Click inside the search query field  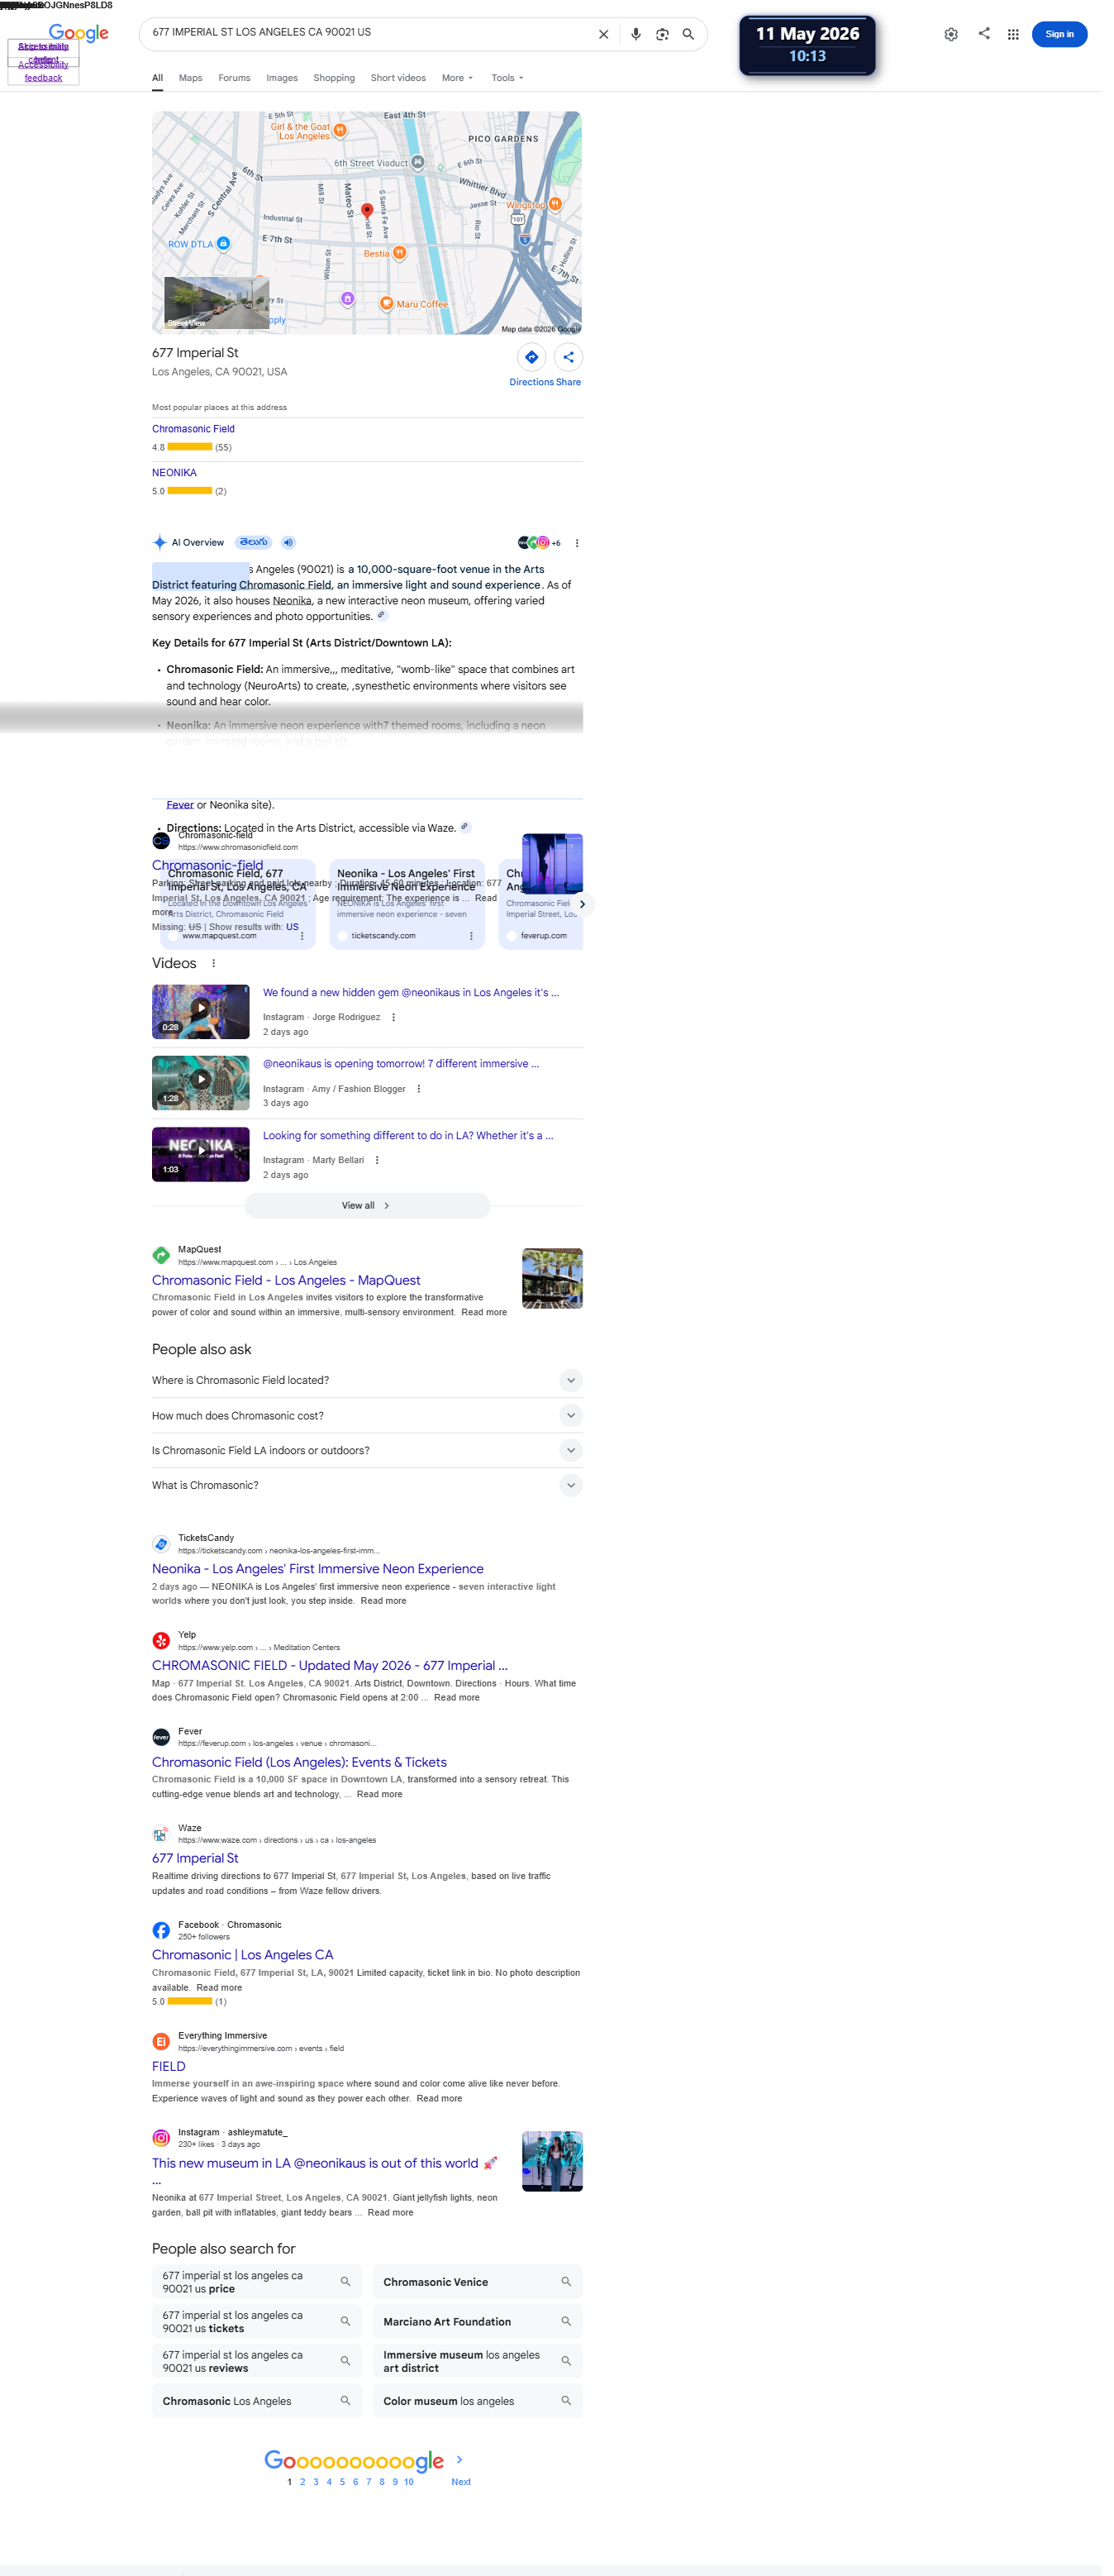pyautogui.click(x=371, y=33)
